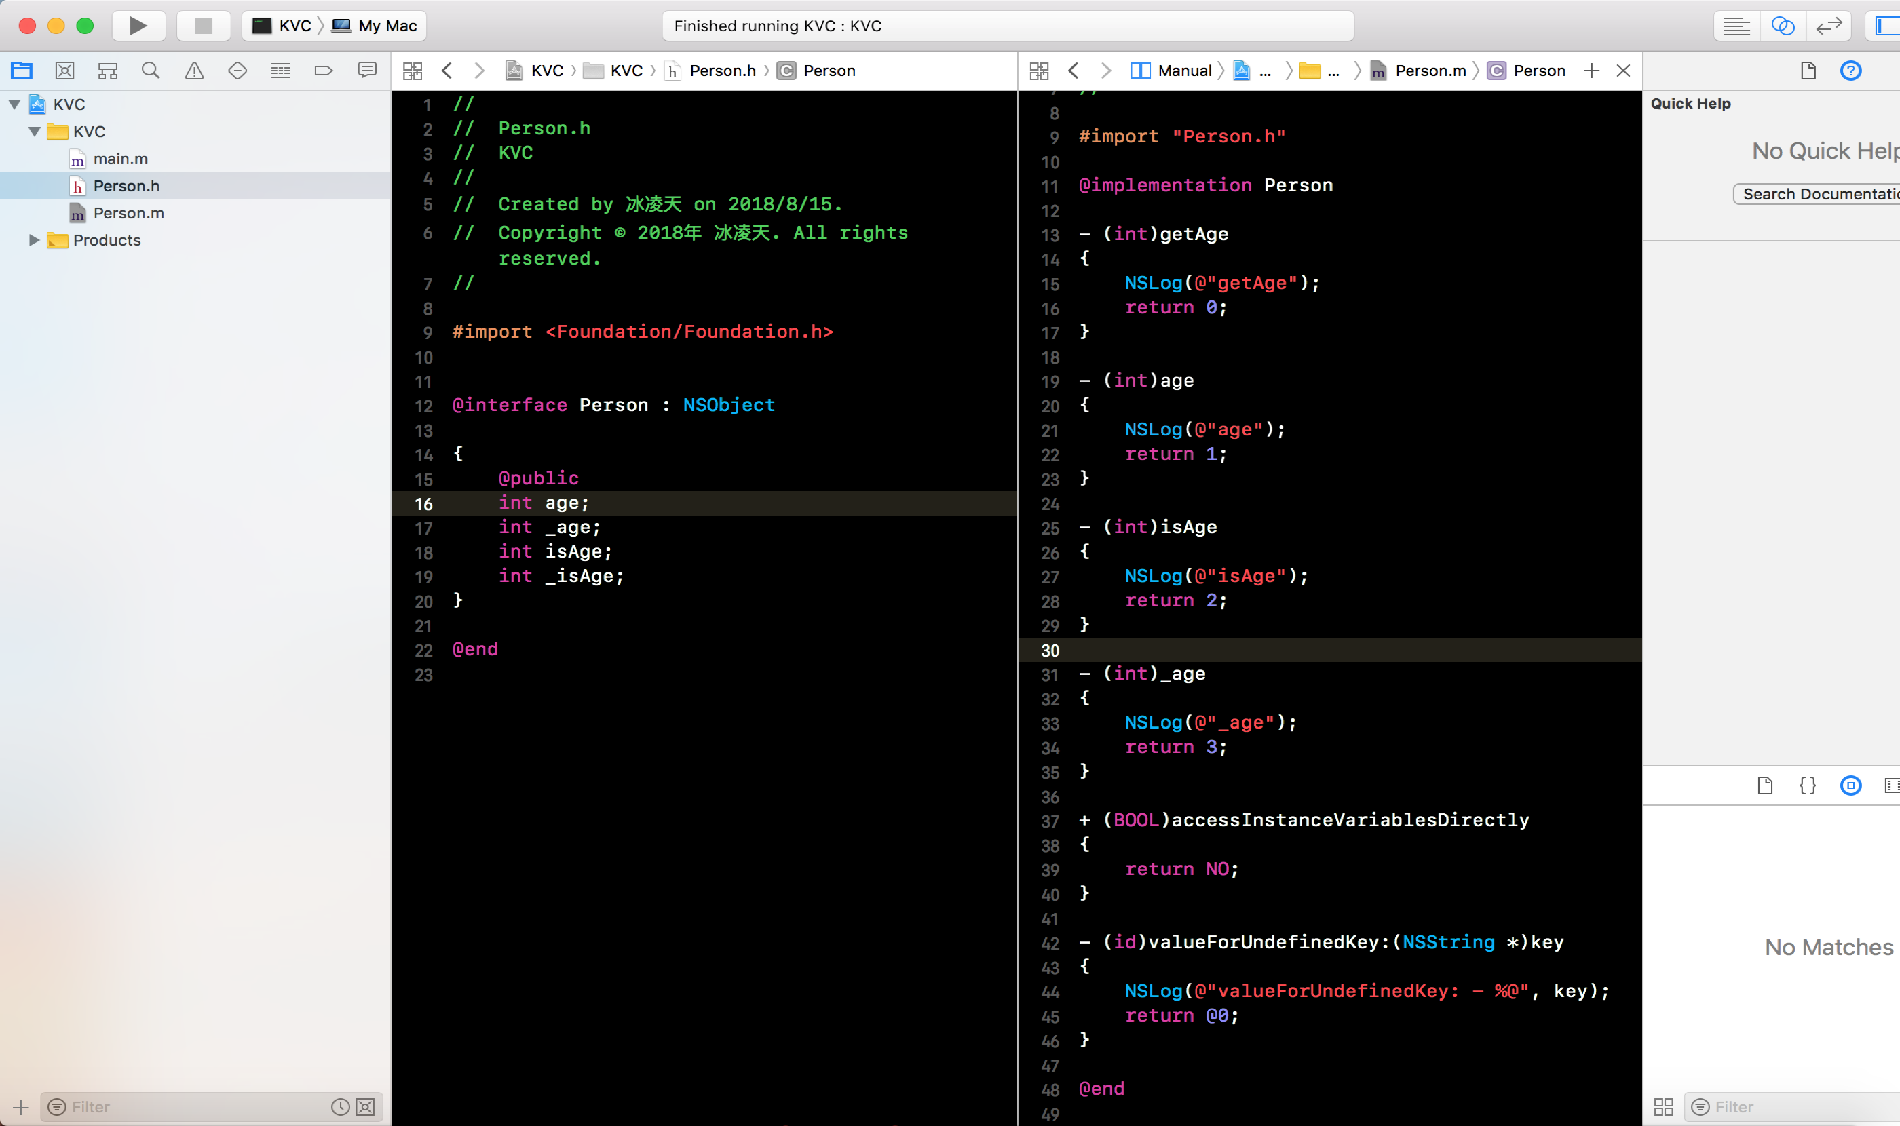Show the Breakpoint navigator icon
This screenshot has width=1900, height=1126.
tap(324, 71)
